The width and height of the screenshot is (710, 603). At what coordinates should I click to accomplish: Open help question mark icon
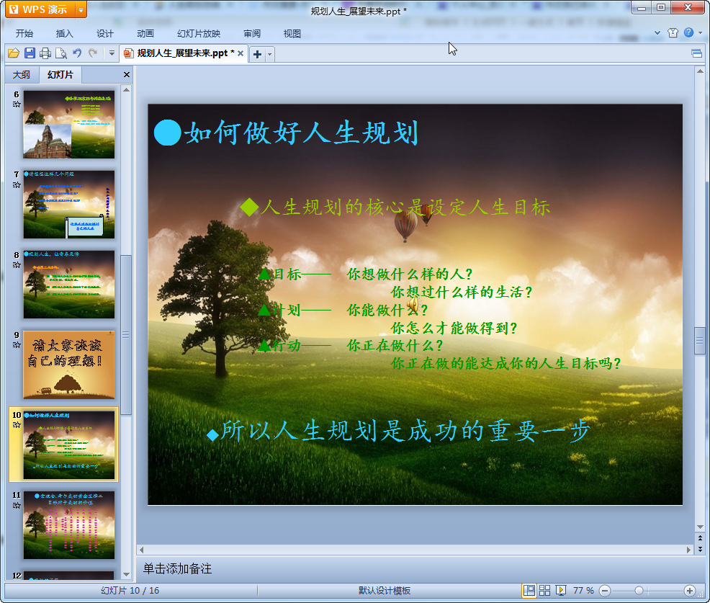[x=688, y=32]
